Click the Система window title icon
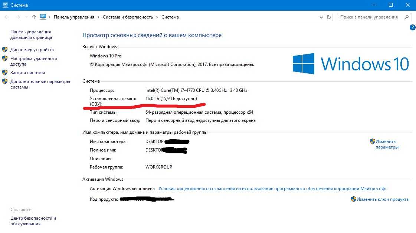Viewport: 416px width, 233px height. [x=5, y=5]
